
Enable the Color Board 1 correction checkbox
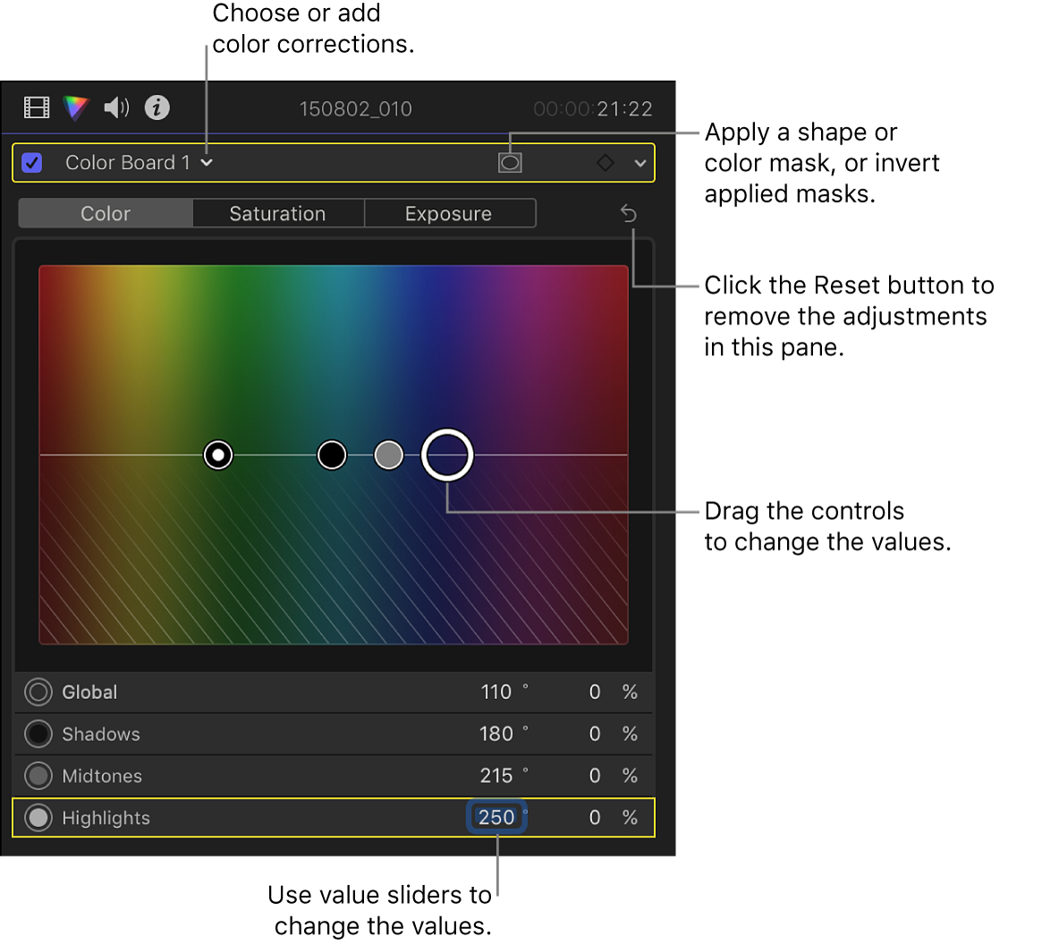[x=33, y=163]
